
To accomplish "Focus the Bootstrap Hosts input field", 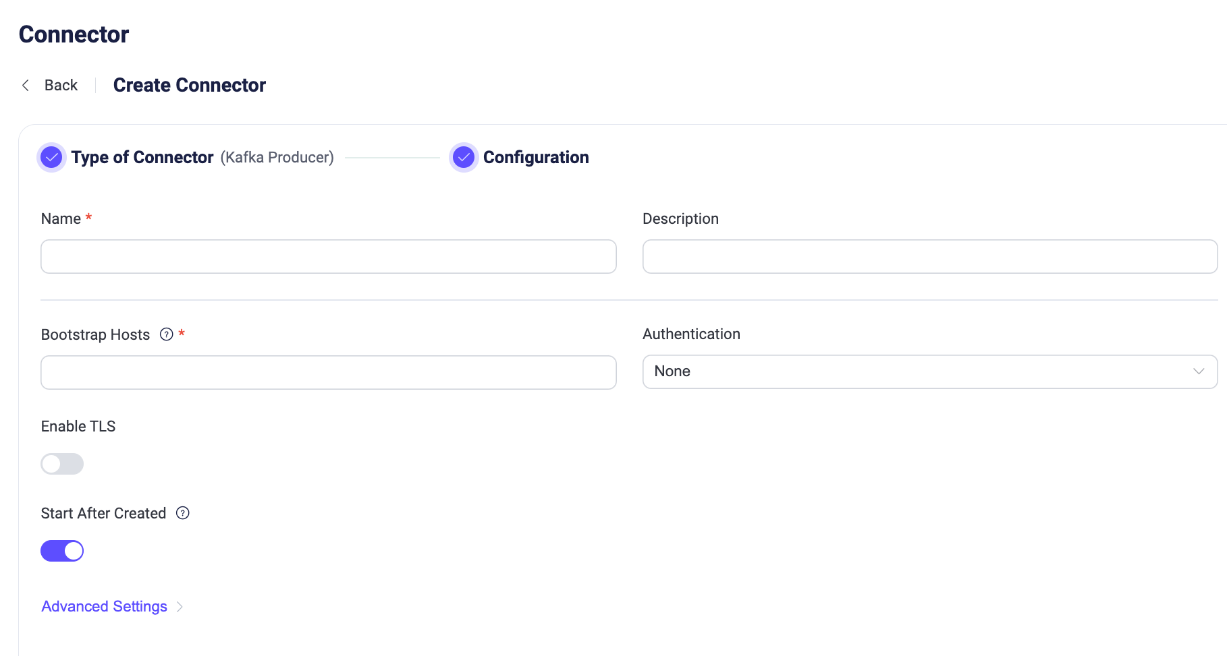I will [328, 372].
